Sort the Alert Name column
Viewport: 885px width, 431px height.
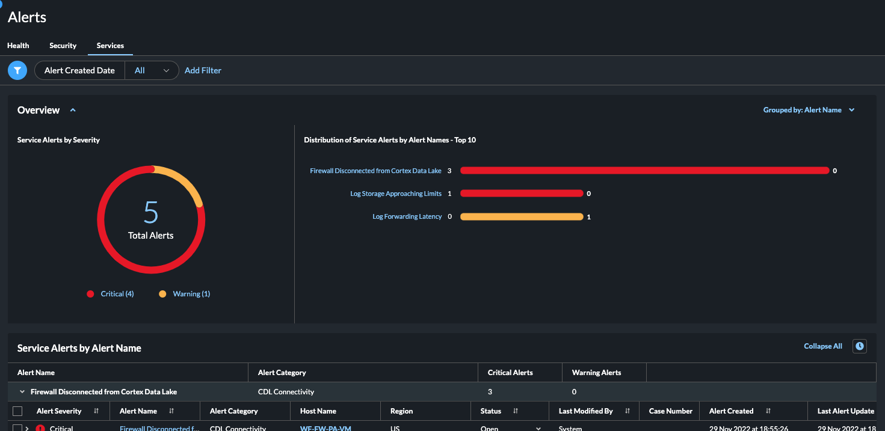pos(171,411)
